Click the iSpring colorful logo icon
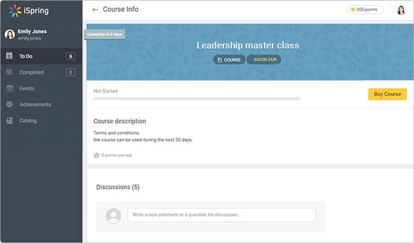 click(15, 11)
